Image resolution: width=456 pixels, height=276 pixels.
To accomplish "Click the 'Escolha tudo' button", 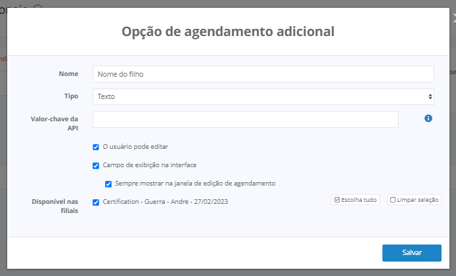I will click(355, 200).
